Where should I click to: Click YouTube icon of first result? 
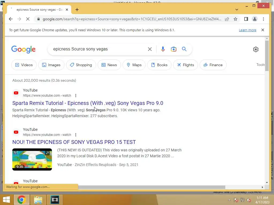tap(16, 93)
